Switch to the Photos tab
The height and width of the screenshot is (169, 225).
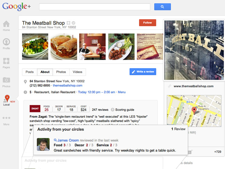pos(61,72)
